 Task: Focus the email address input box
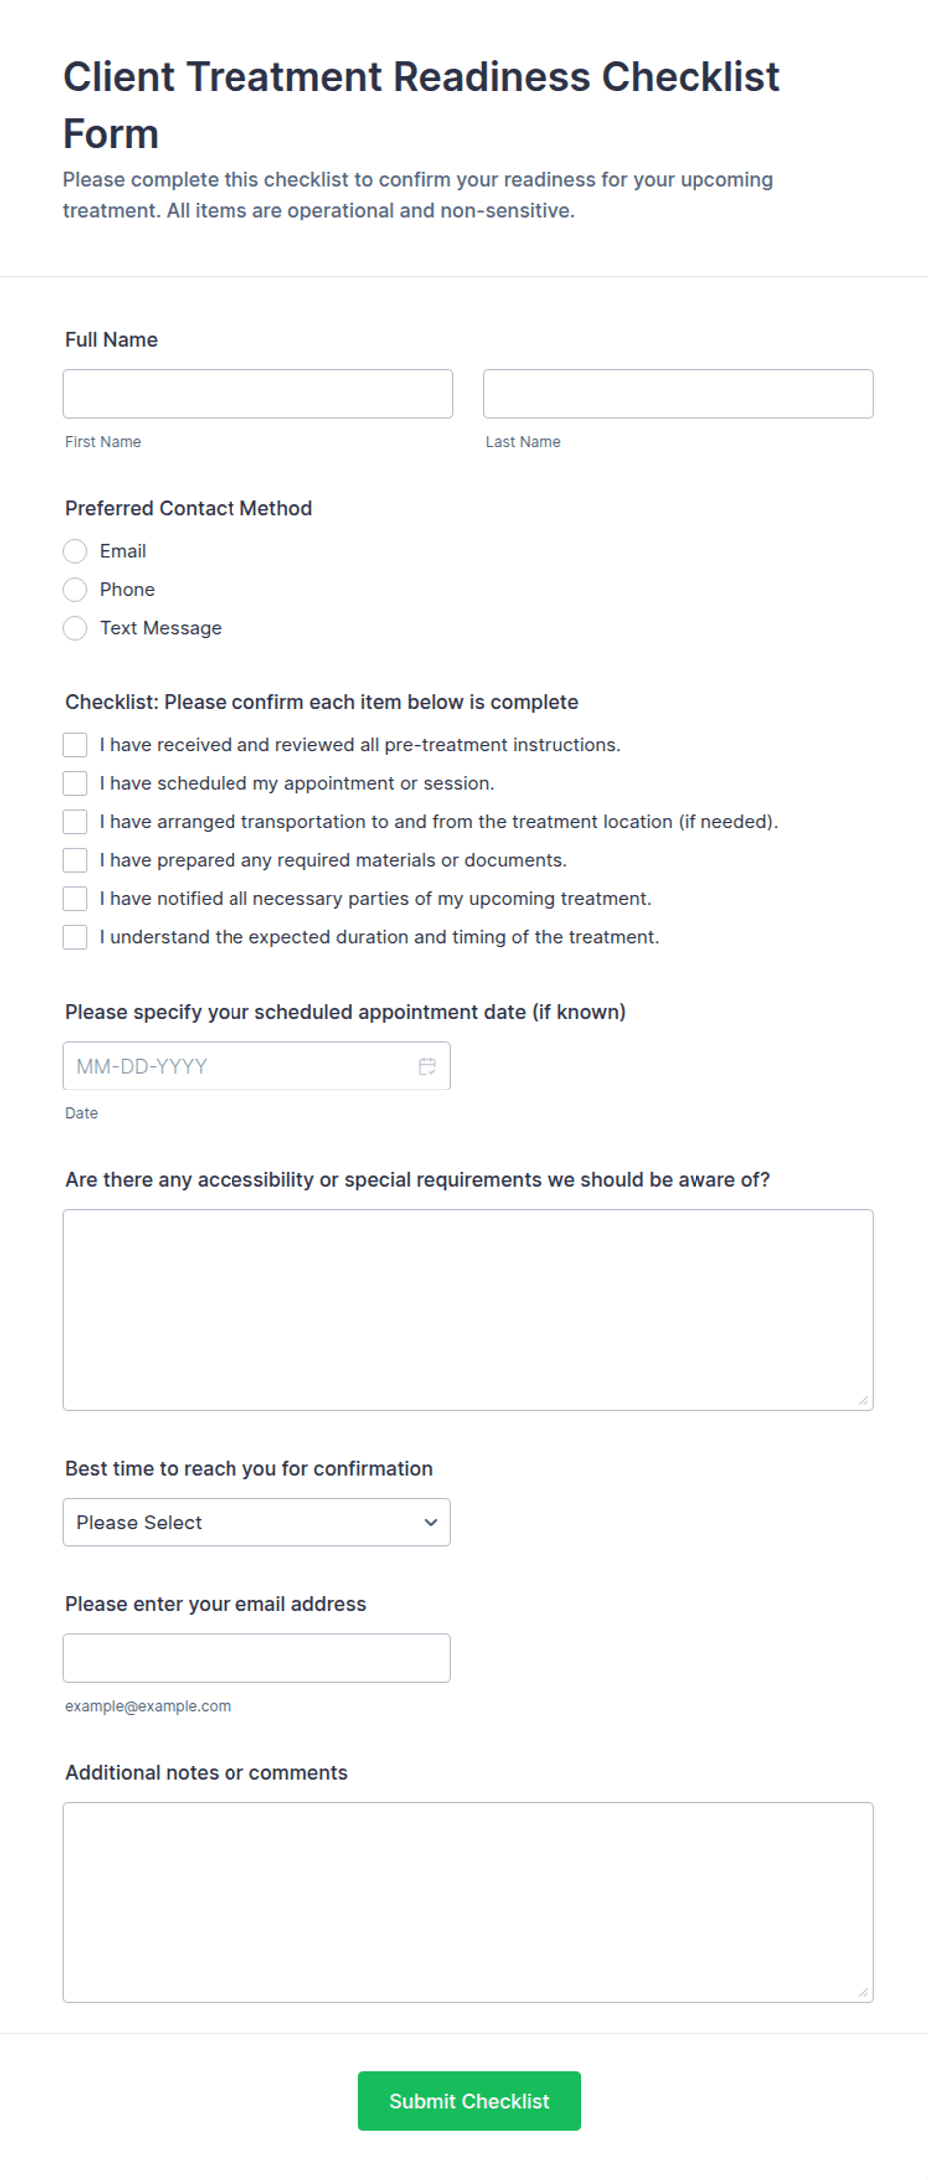256,1658
